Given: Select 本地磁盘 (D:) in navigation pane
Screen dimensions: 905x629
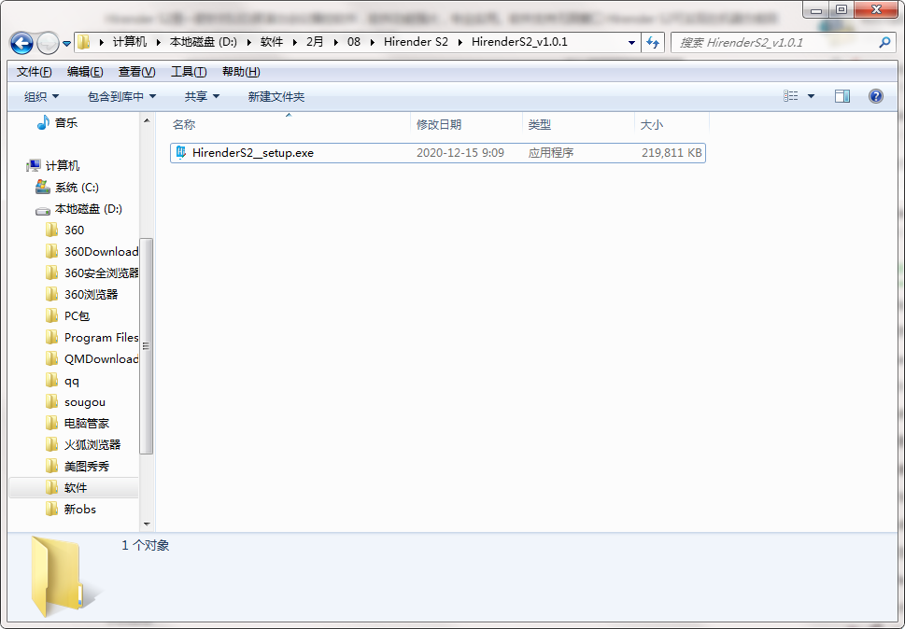Looking at the screenshot, I should click(89, 209).
